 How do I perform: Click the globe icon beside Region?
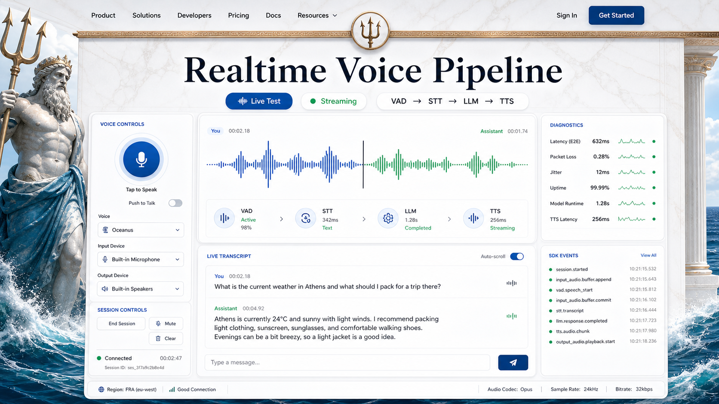101,389
